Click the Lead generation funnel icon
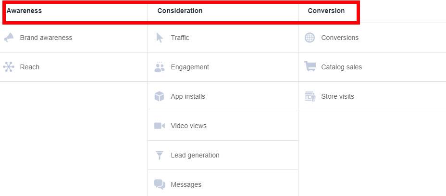Screen dimensions: 446x196 coord(160,155)
